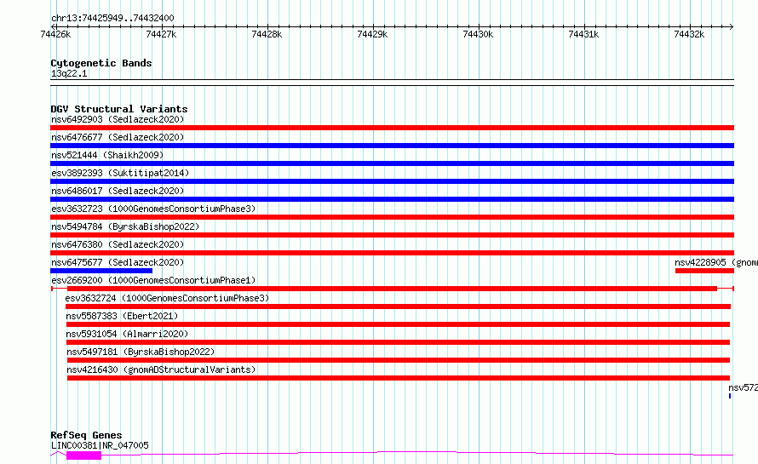Click blue bar under nsv521444

click(392, 163)
